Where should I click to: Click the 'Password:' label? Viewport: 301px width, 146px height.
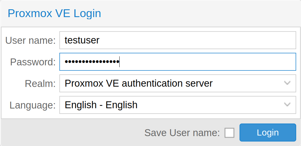[33, 62]
